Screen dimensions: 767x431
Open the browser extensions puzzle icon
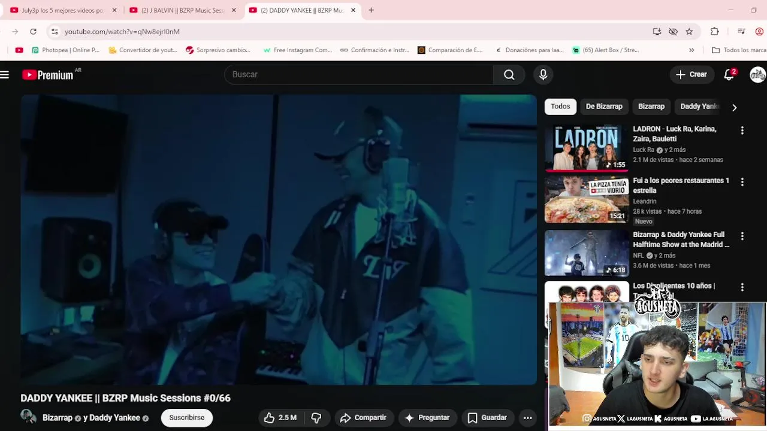pyautogui.click(x=714, y=32)
